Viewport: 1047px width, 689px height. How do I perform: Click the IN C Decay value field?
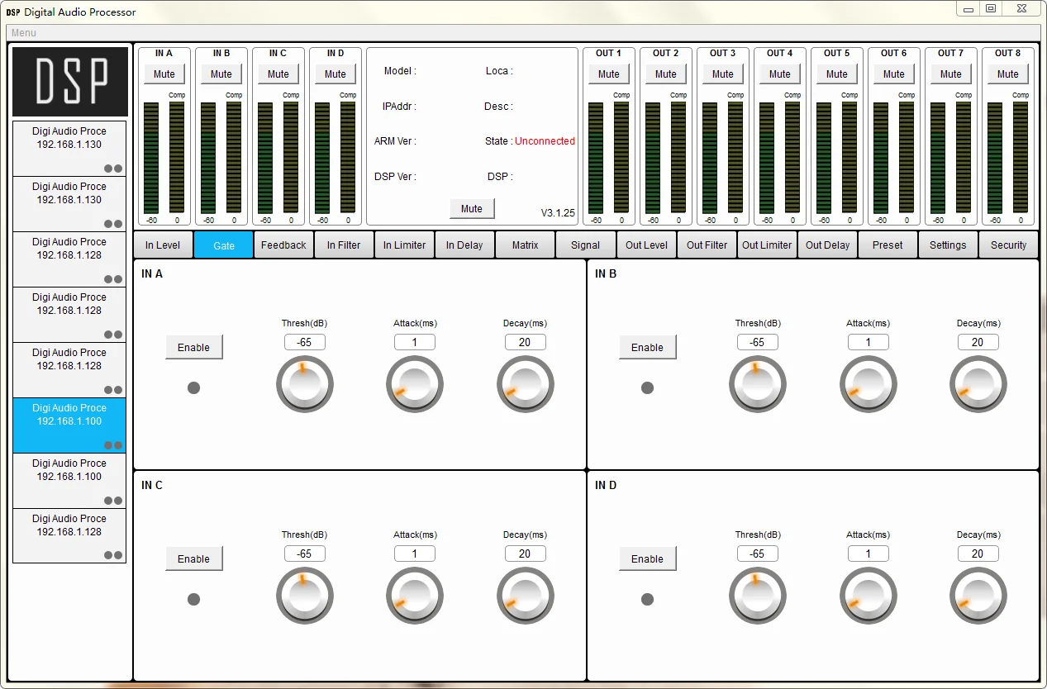[x=525, y=554]
